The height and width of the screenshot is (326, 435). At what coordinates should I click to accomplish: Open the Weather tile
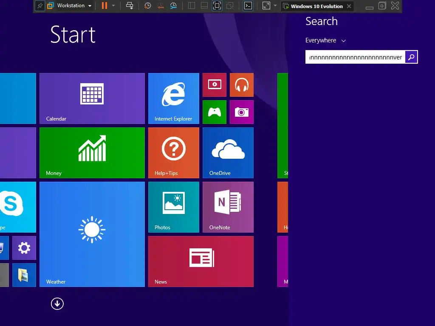point(92,234)
